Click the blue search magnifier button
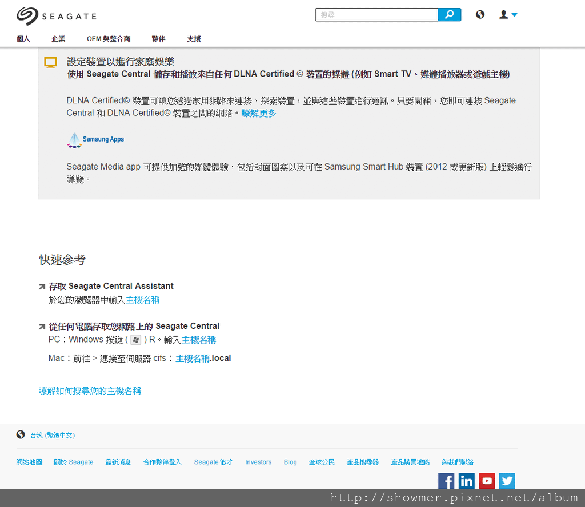The image size is (585, 507). (x=449, y=14)
